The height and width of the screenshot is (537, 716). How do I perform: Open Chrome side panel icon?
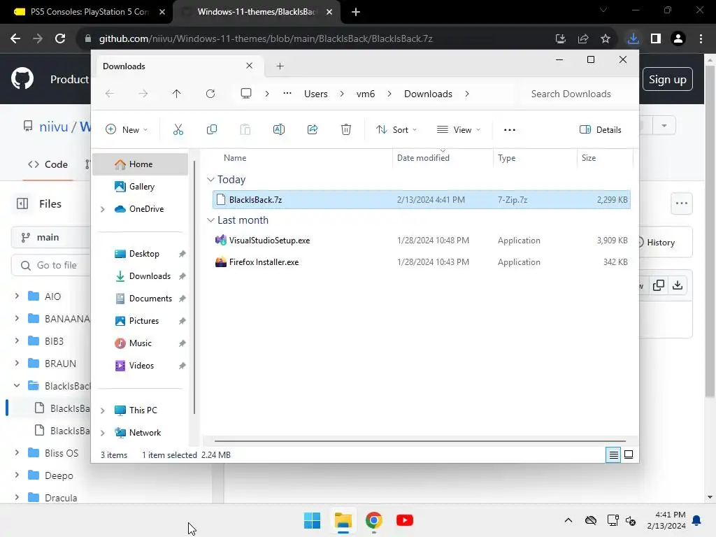click(x=656, y=39)
